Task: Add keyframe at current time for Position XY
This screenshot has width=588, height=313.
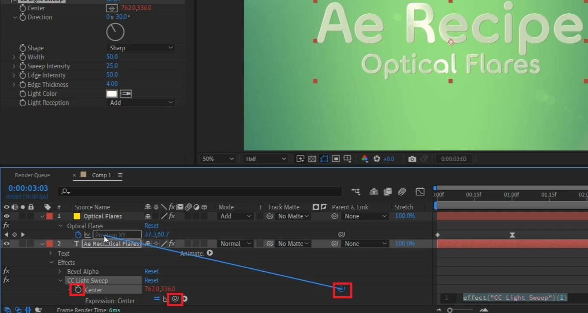Action: click(14, 235)
